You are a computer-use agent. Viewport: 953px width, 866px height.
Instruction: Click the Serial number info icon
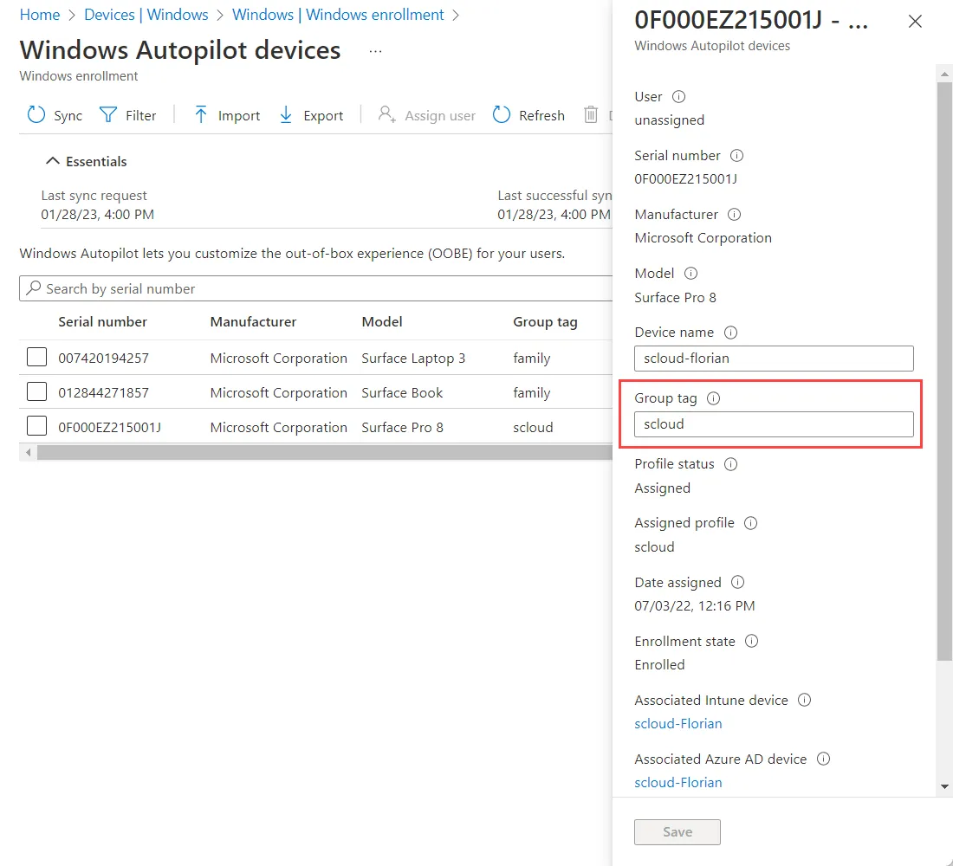(x=736, y=156)
